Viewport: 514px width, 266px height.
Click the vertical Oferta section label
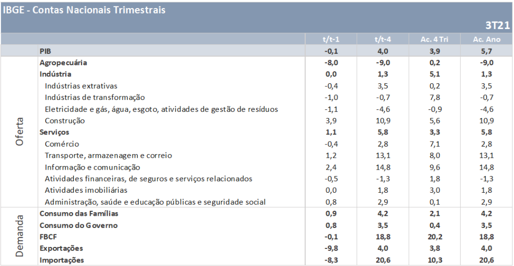click(x=19, y=131)
